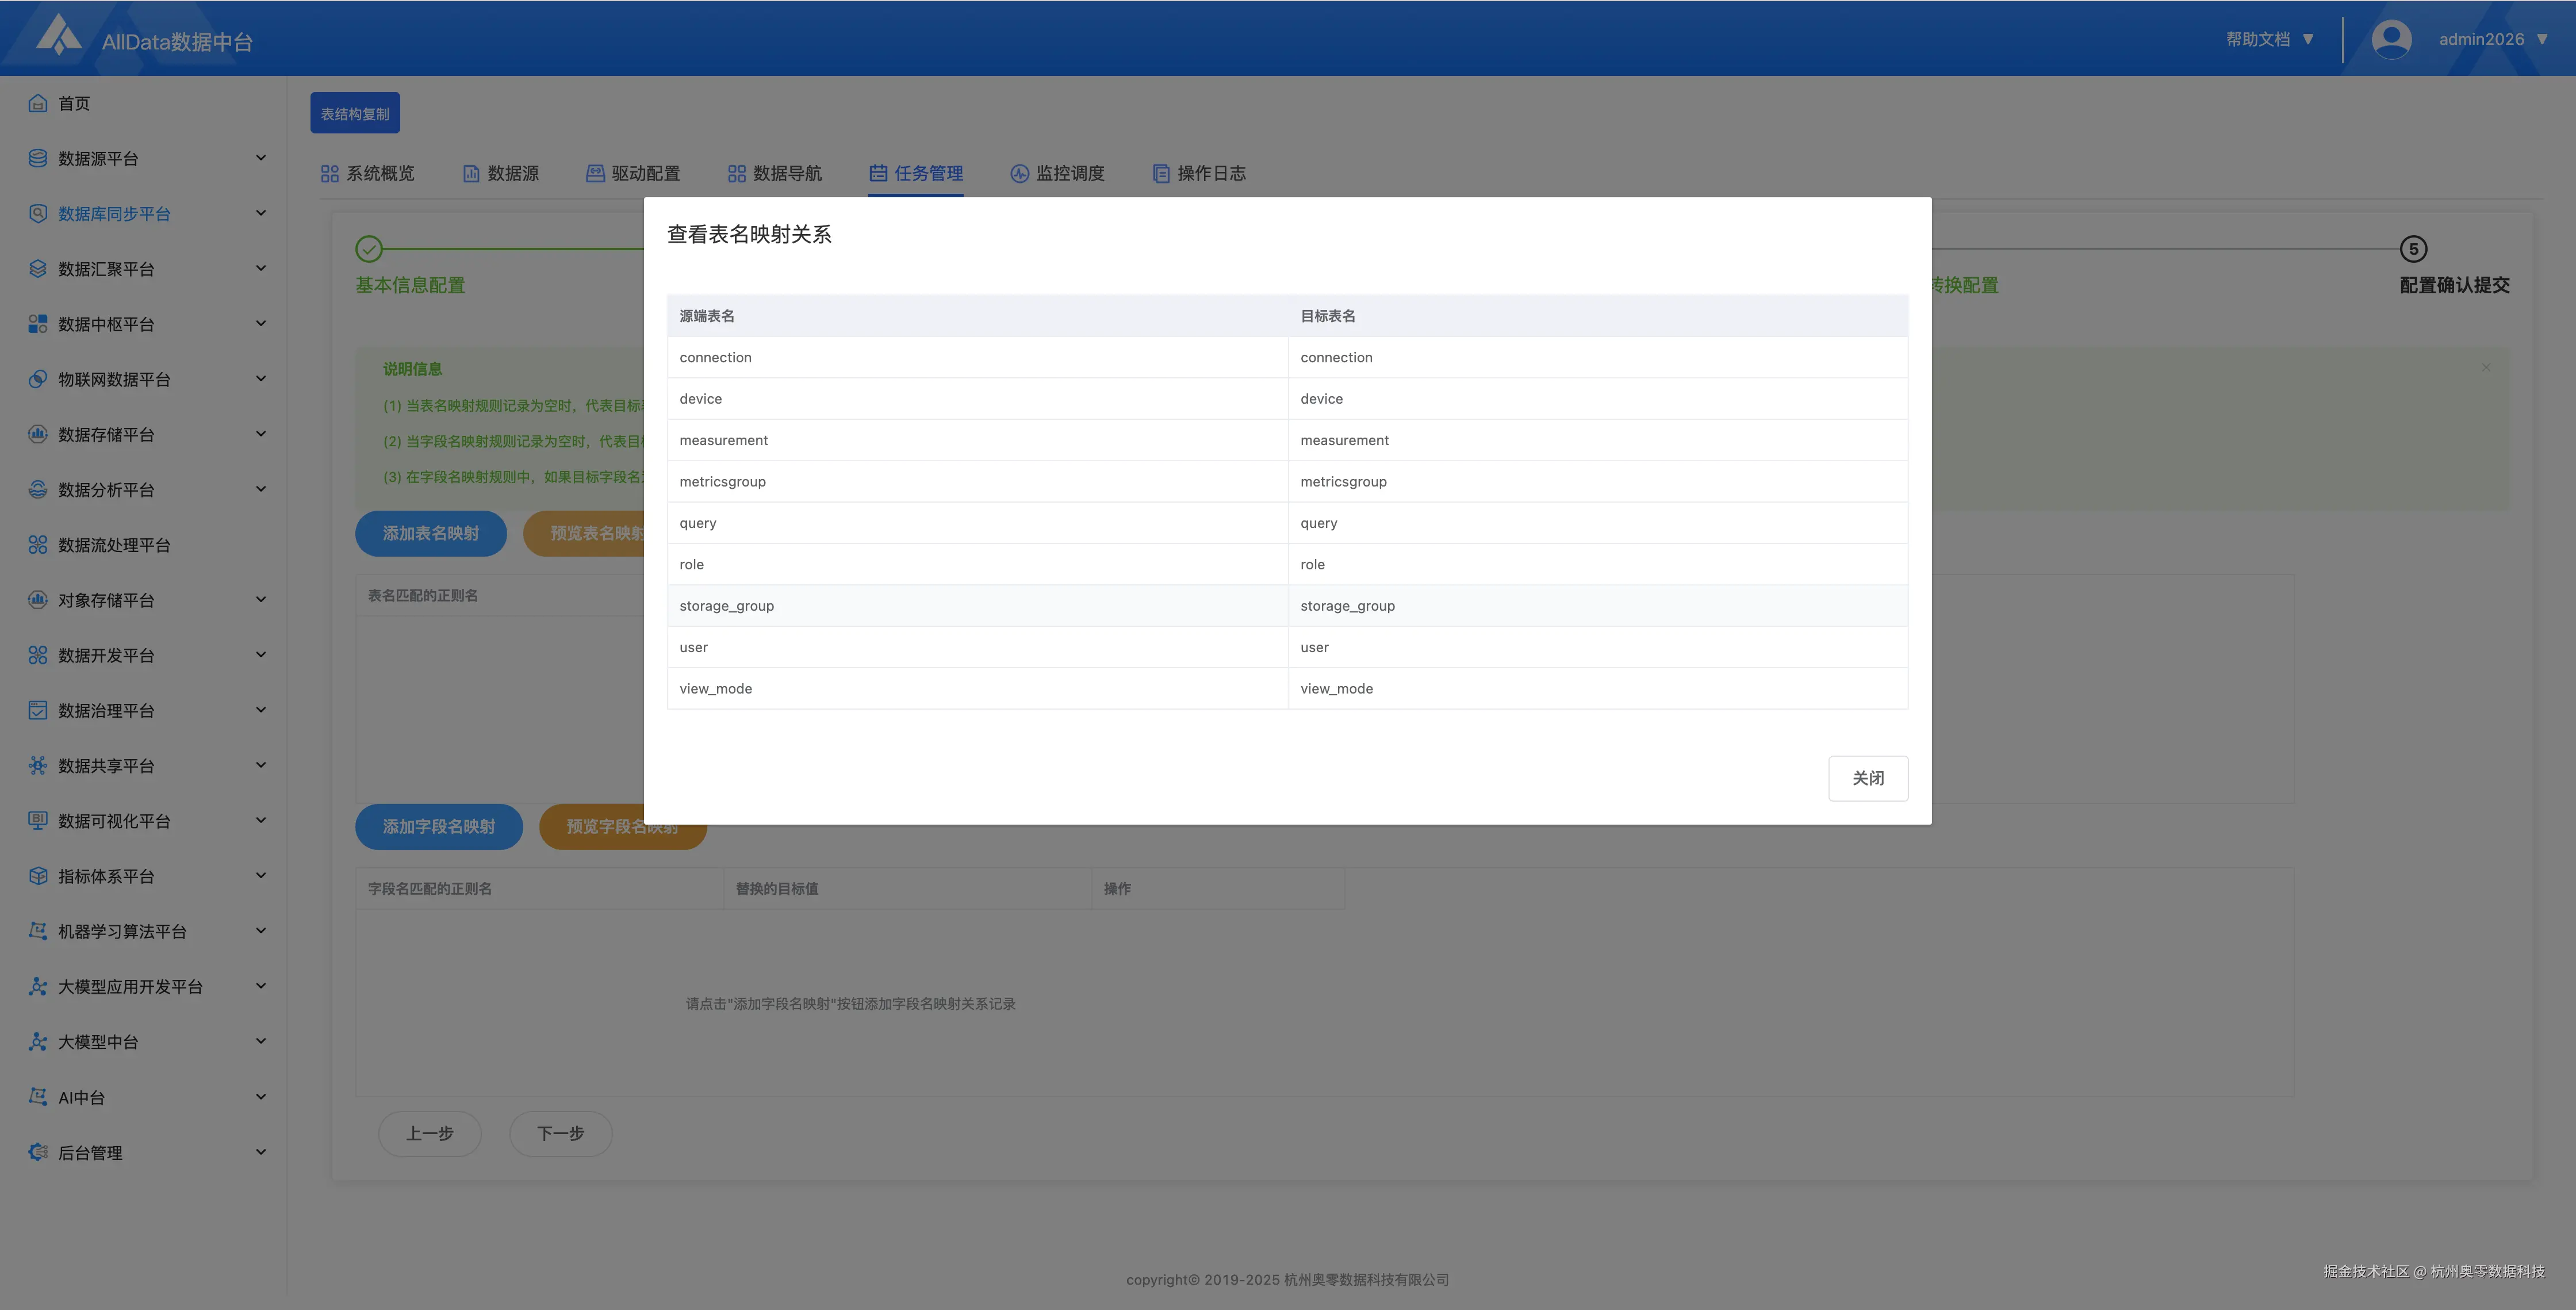Click the admin2026 user avatar icon
The image size is (2576, 1310).
pyautogui.click(x=2391, y=39)
